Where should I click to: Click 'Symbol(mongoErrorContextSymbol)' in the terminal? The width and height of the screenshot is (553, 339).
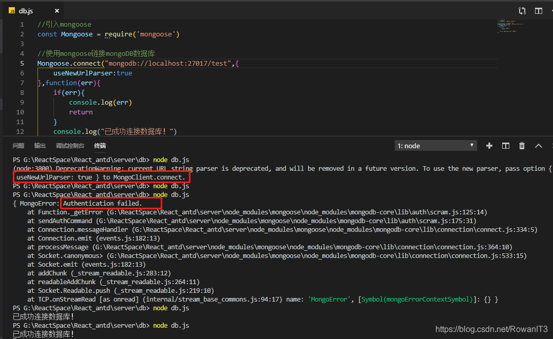point(417,299)
